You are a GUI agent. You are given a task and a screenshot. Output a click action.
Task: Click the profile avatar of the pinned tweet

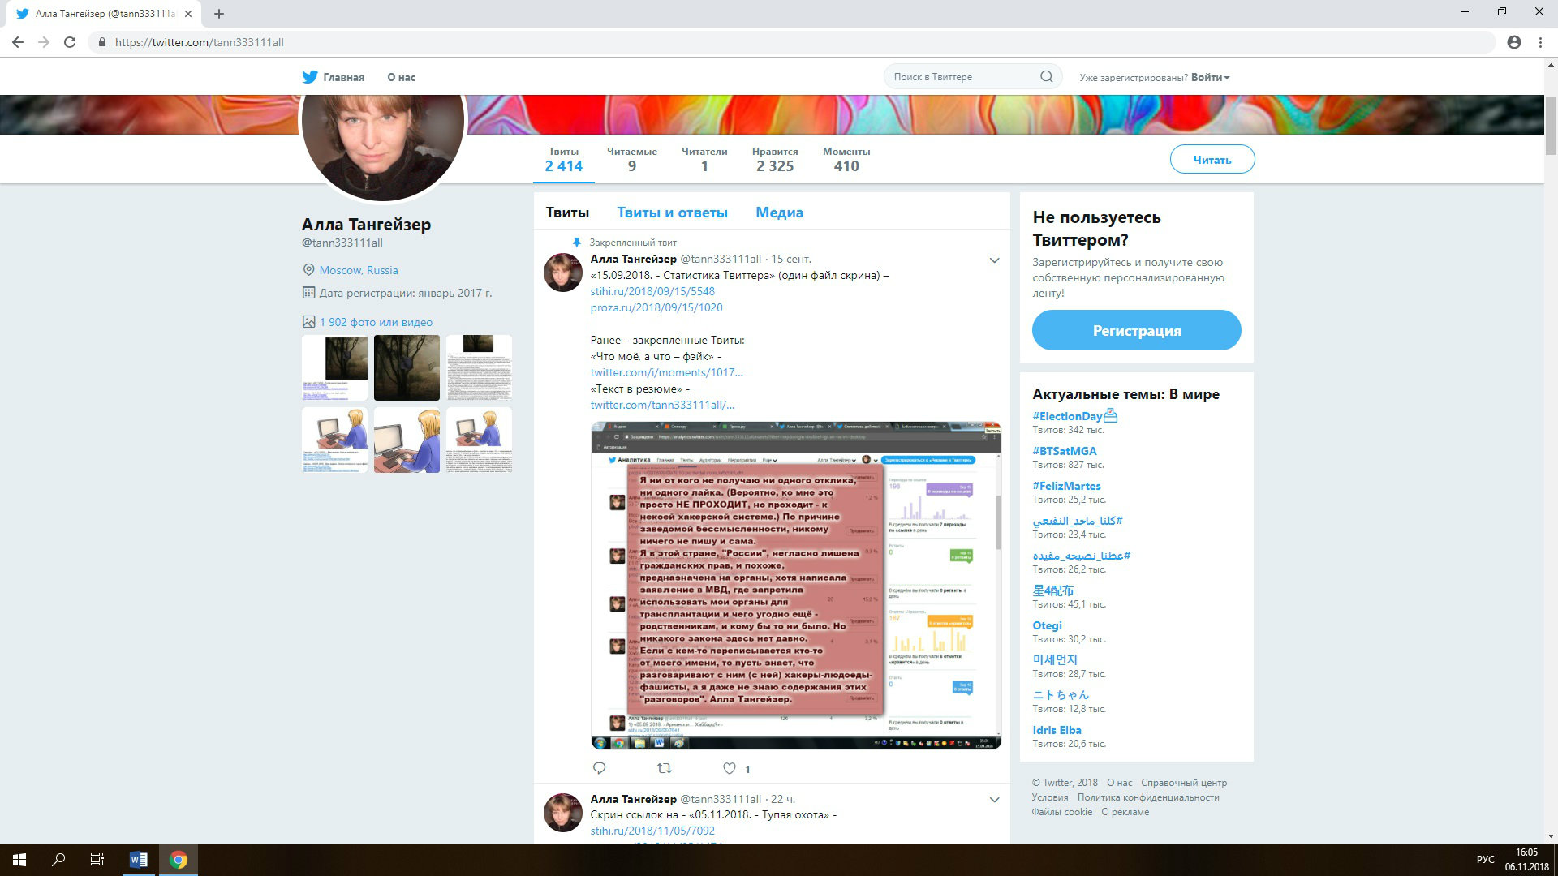point(562,273)
